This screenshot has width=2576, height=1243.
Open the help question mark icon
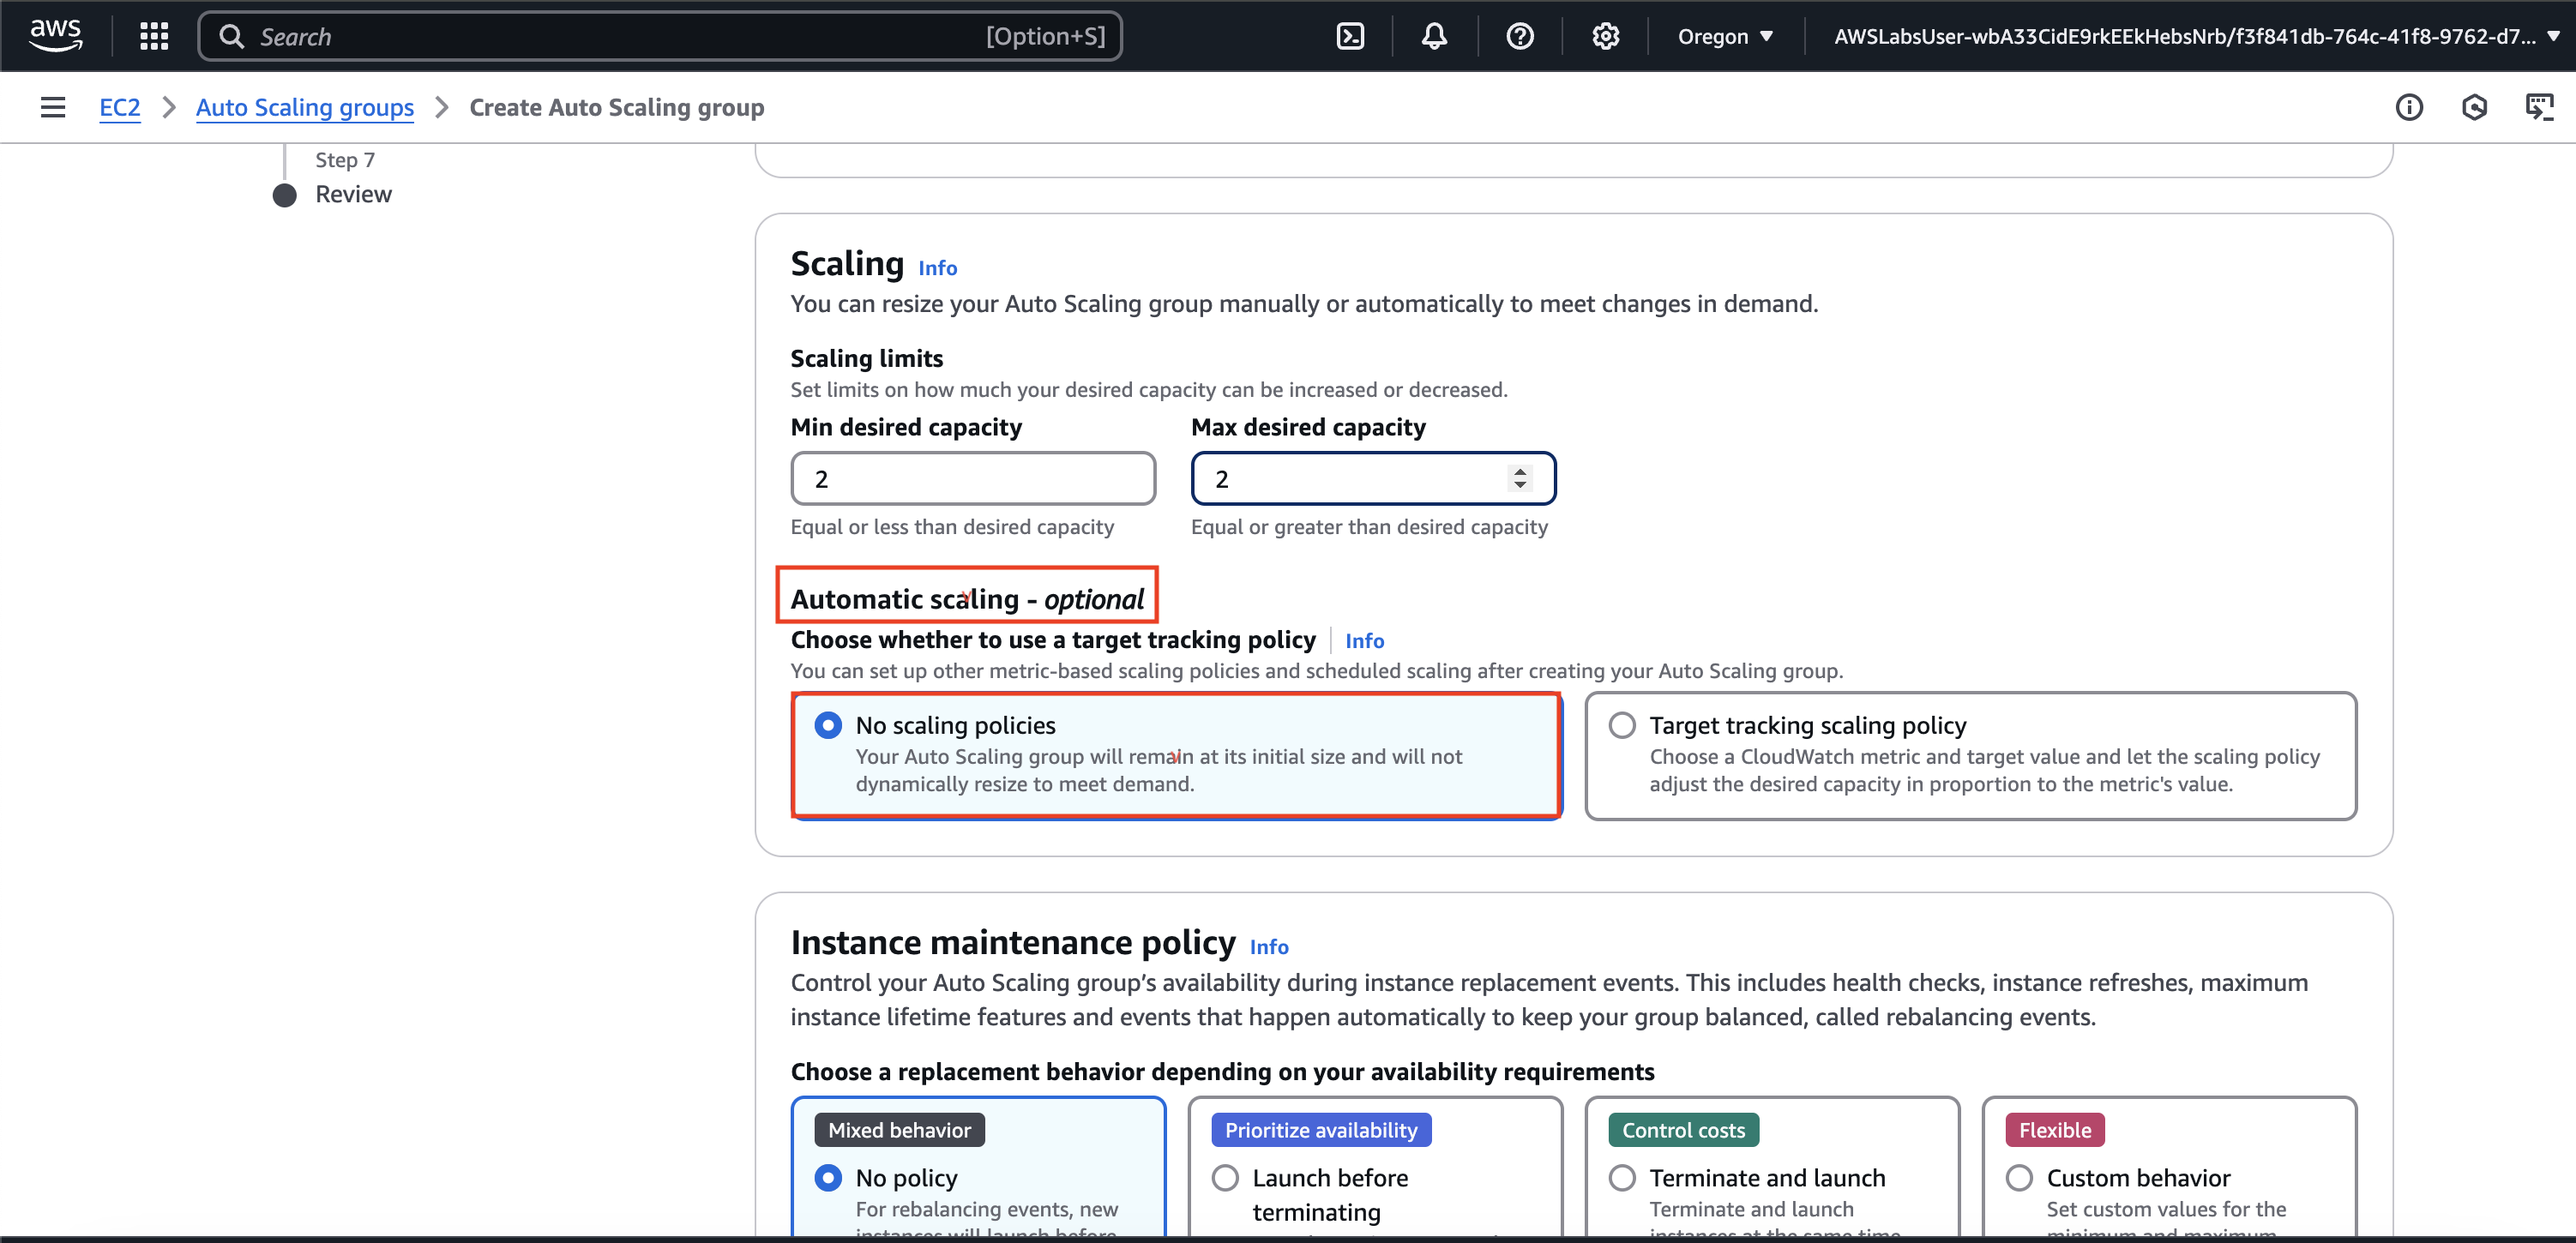[x=1519, y=36]
